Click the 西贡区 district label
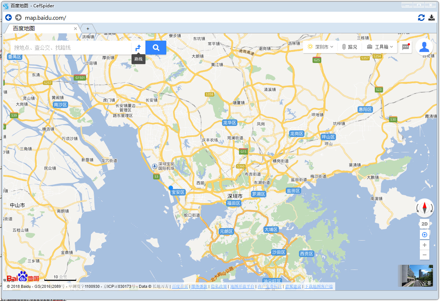Screen dimensions: 440x301 pyautogui.click(x=307, y=254)
